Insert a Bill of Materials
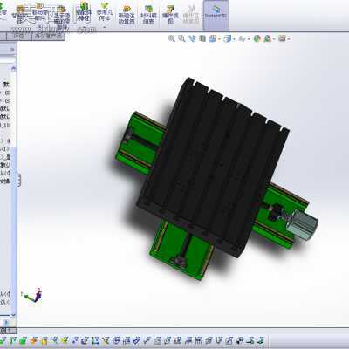Image resolution: width=349 pixels, height=349 pixels. pos(148,15)
